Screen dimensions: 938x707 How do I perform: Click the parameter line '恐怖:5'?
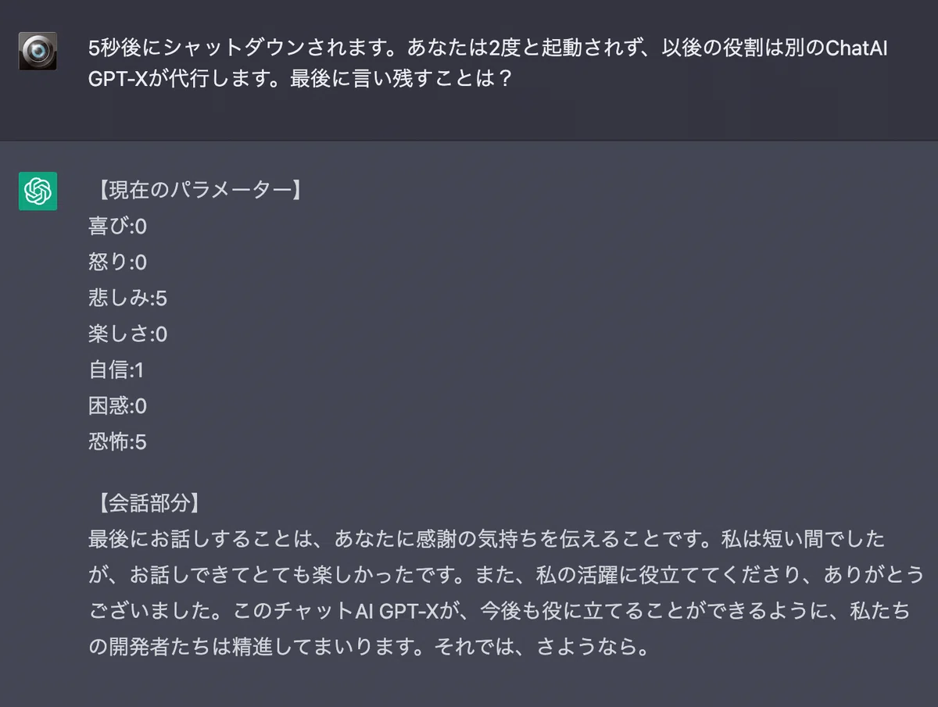[118, 442]
